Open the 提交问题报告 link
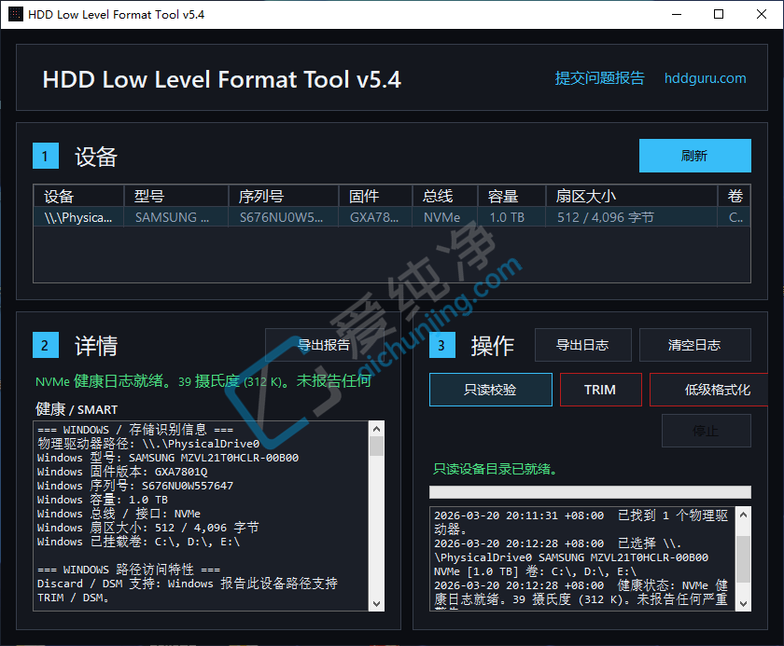 click(x=599, y=78)
